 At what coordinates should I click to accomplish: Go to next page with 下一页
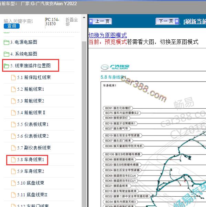point(167,21)
